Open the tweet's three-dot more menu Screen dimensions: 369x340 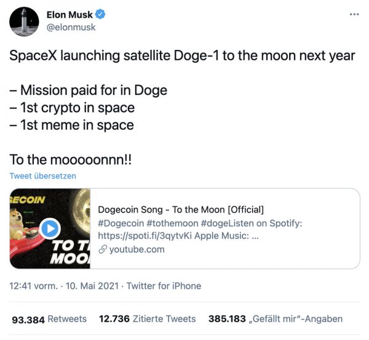tap(354, 14)
